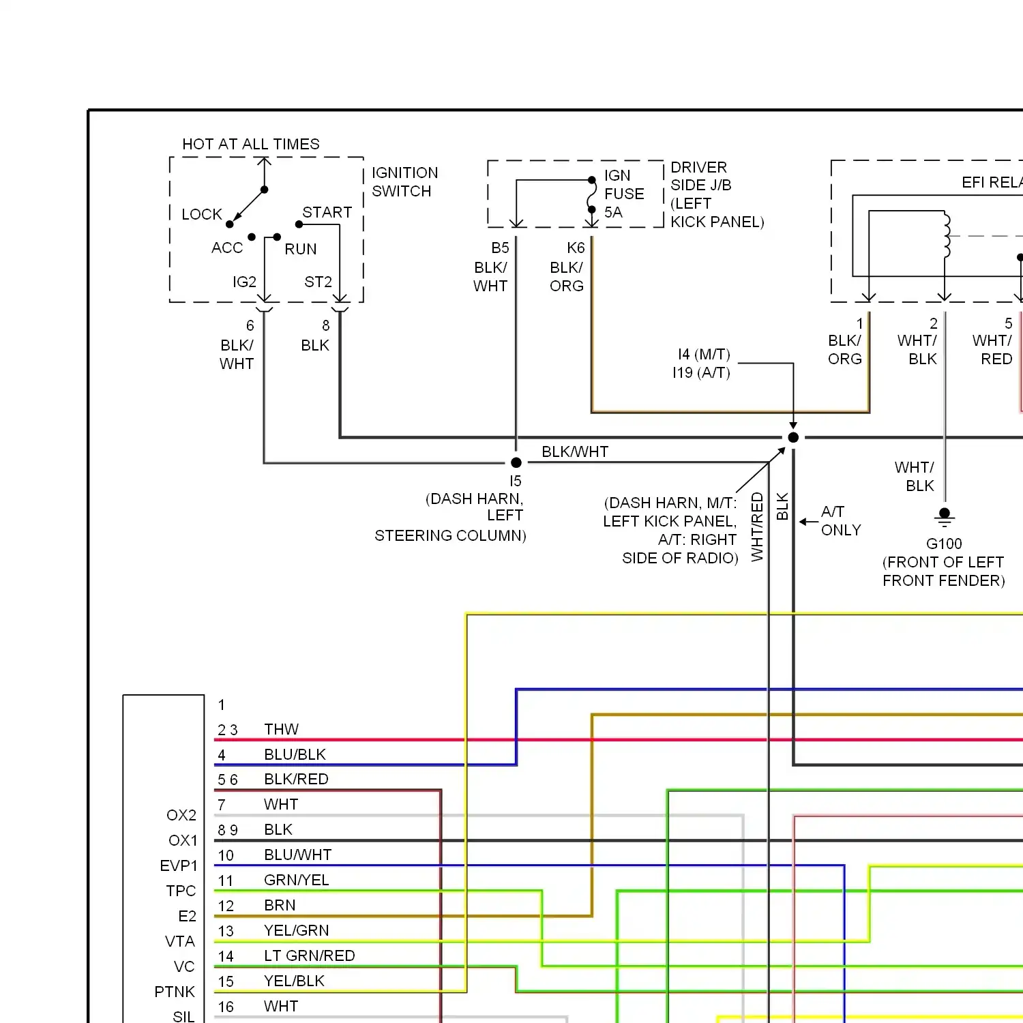Click the 'K6' connector label
Screen dimensions: 1023x1023
576,248
